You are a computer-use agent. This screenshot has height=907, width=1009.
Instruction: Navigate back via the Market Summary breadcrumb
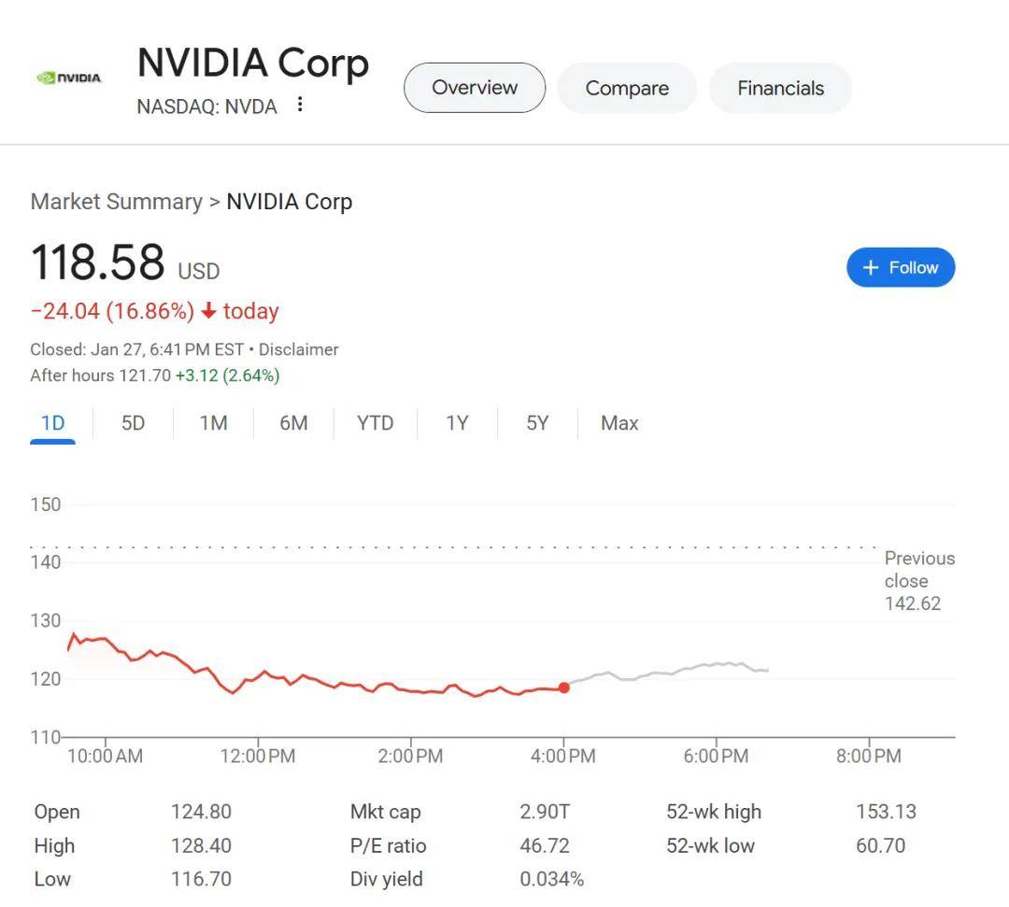(x=116, y=201)
